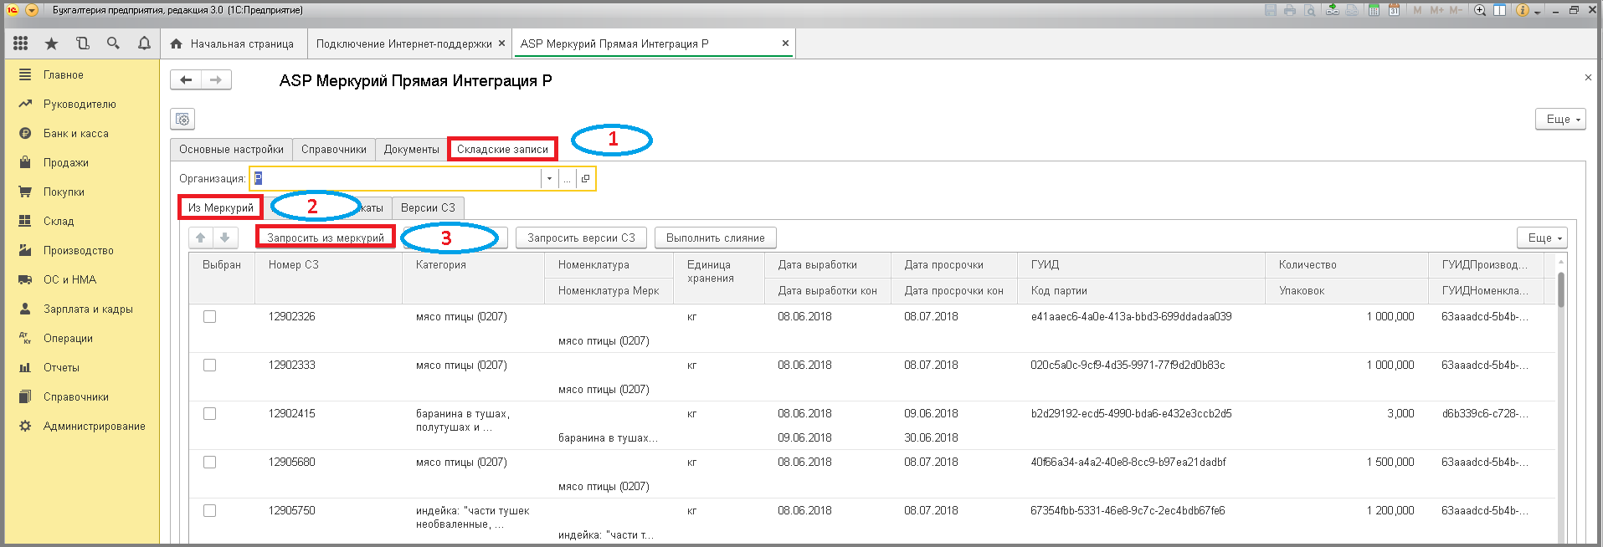Check the box for row 12905750
The image size is (1603, 547).
point(209,510)
